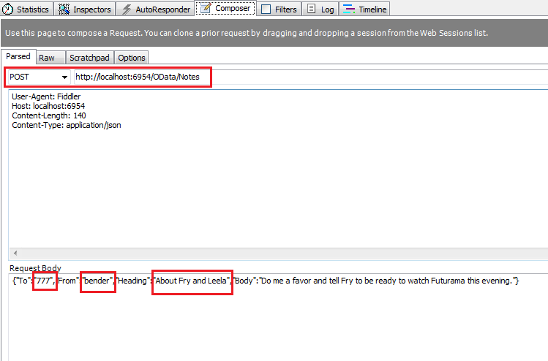
Task: Open the Scratchpad sub-tab
Action: (89, 58)
